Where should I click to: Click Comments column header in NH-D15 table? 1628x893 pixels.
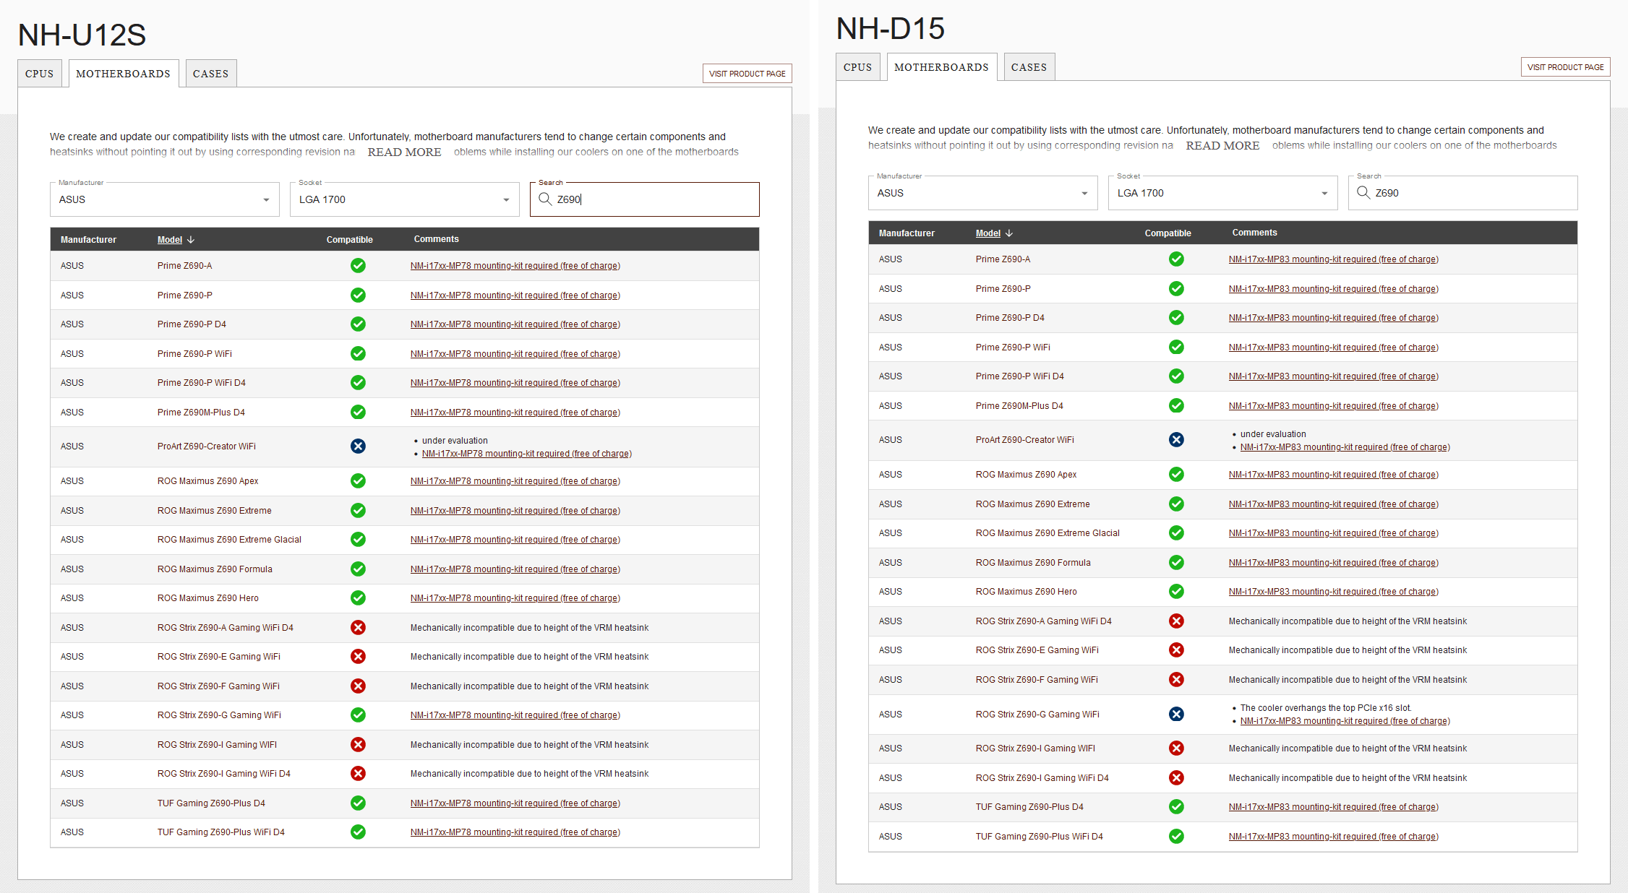[1255, 233]
